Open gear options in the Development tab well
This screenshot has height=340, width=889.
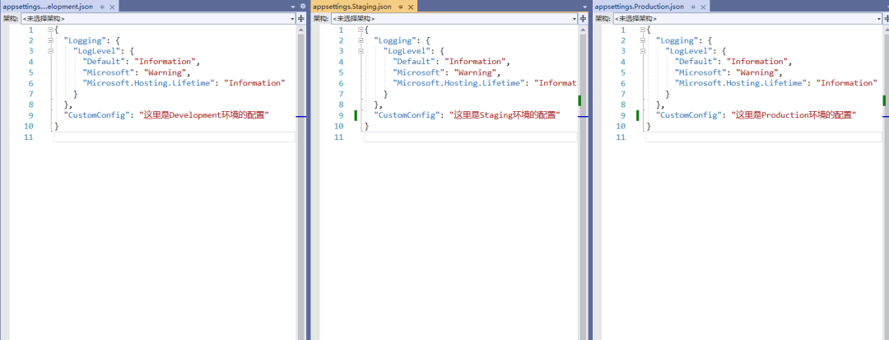(x=302, y=7)
